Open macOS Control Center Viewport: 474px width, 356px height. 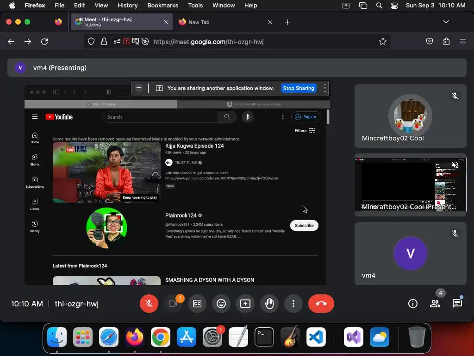tap(394, 6)
